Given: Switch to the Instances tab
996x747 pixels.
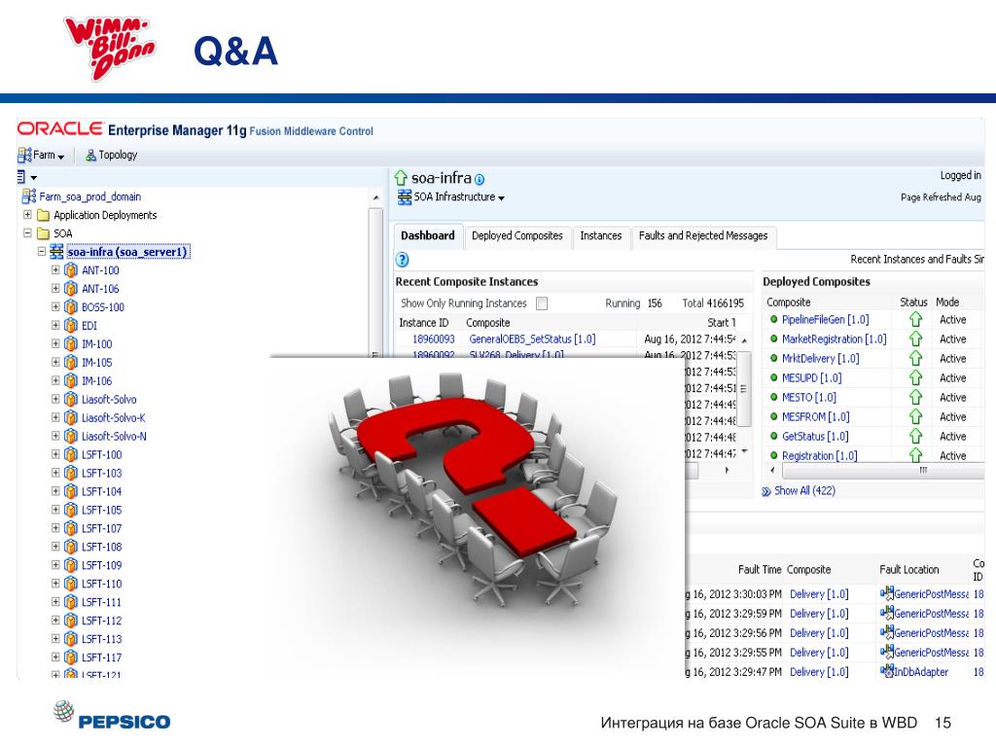Looking at the screenshot, I should (x=601, y=235).
